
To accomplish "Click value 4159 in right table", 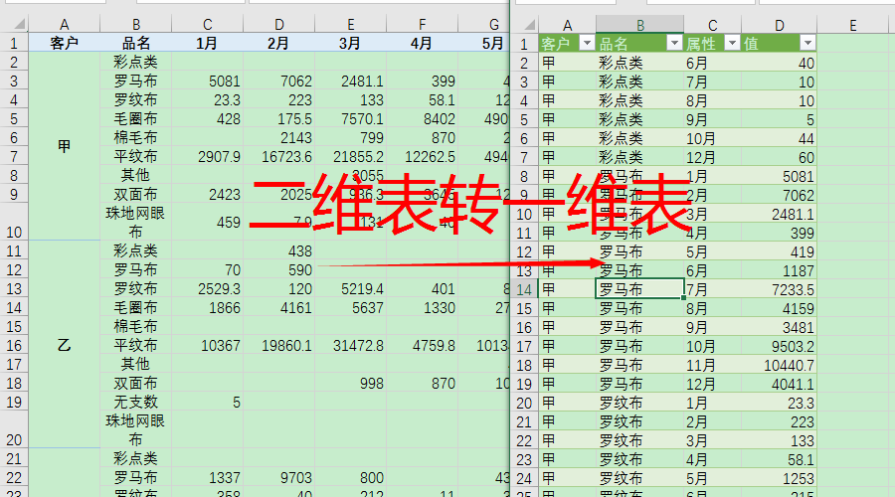I will (x=779, y=309).
